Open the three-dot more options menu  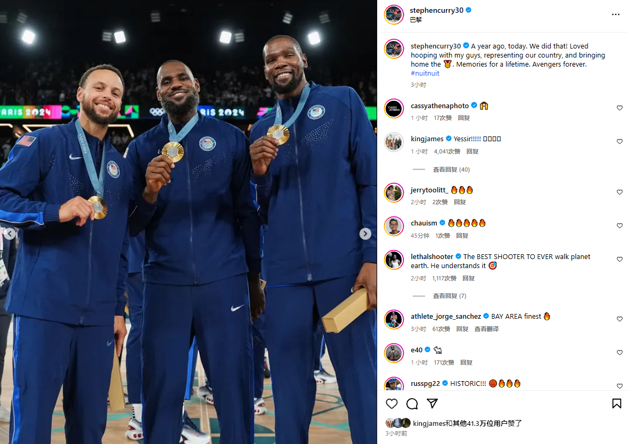pos(616,14)
